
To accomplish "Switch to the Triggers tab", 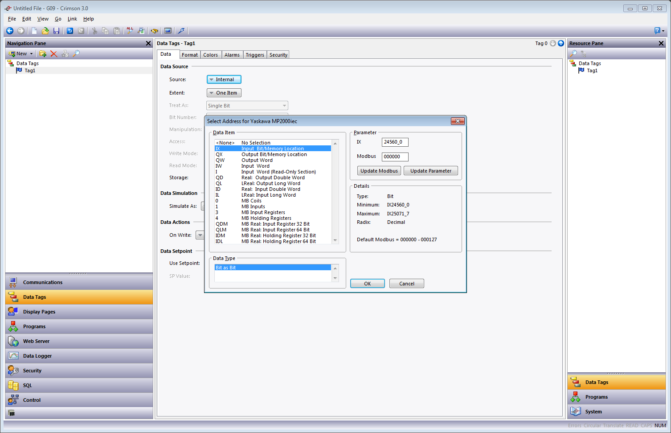I will [255, 55].
